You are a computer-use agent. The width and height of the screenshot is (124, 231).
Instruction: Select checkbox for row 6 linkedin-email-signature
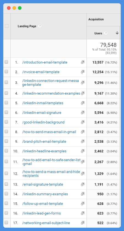[x=6, y=112]
